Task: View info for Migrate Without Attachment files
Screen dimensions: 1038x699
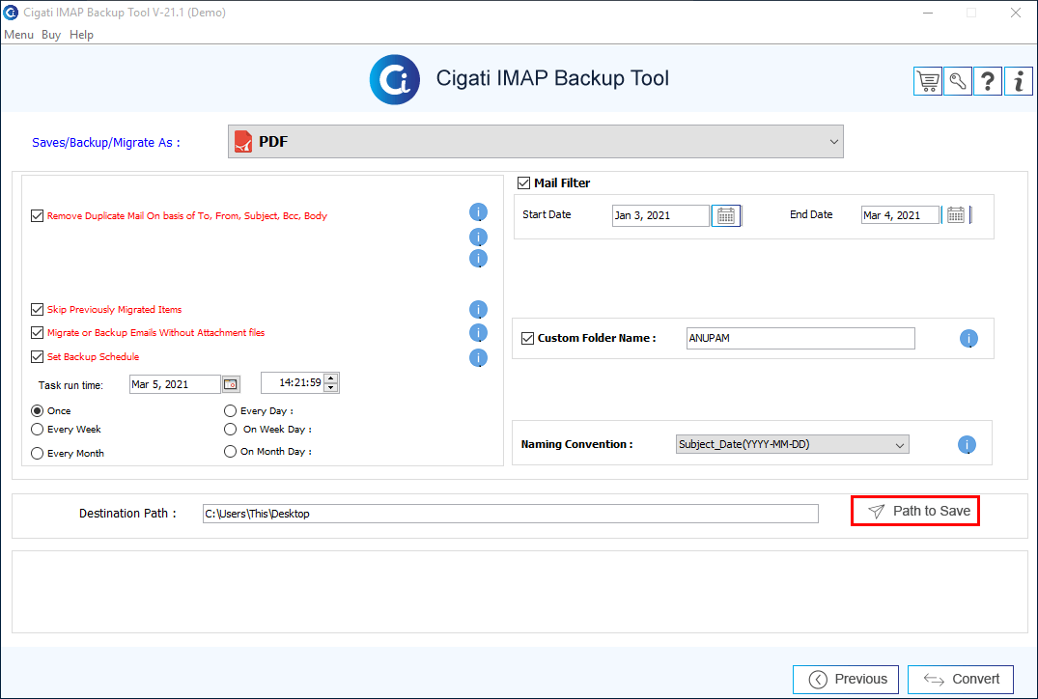Action: pyautogui.click(x=478, y=332)
